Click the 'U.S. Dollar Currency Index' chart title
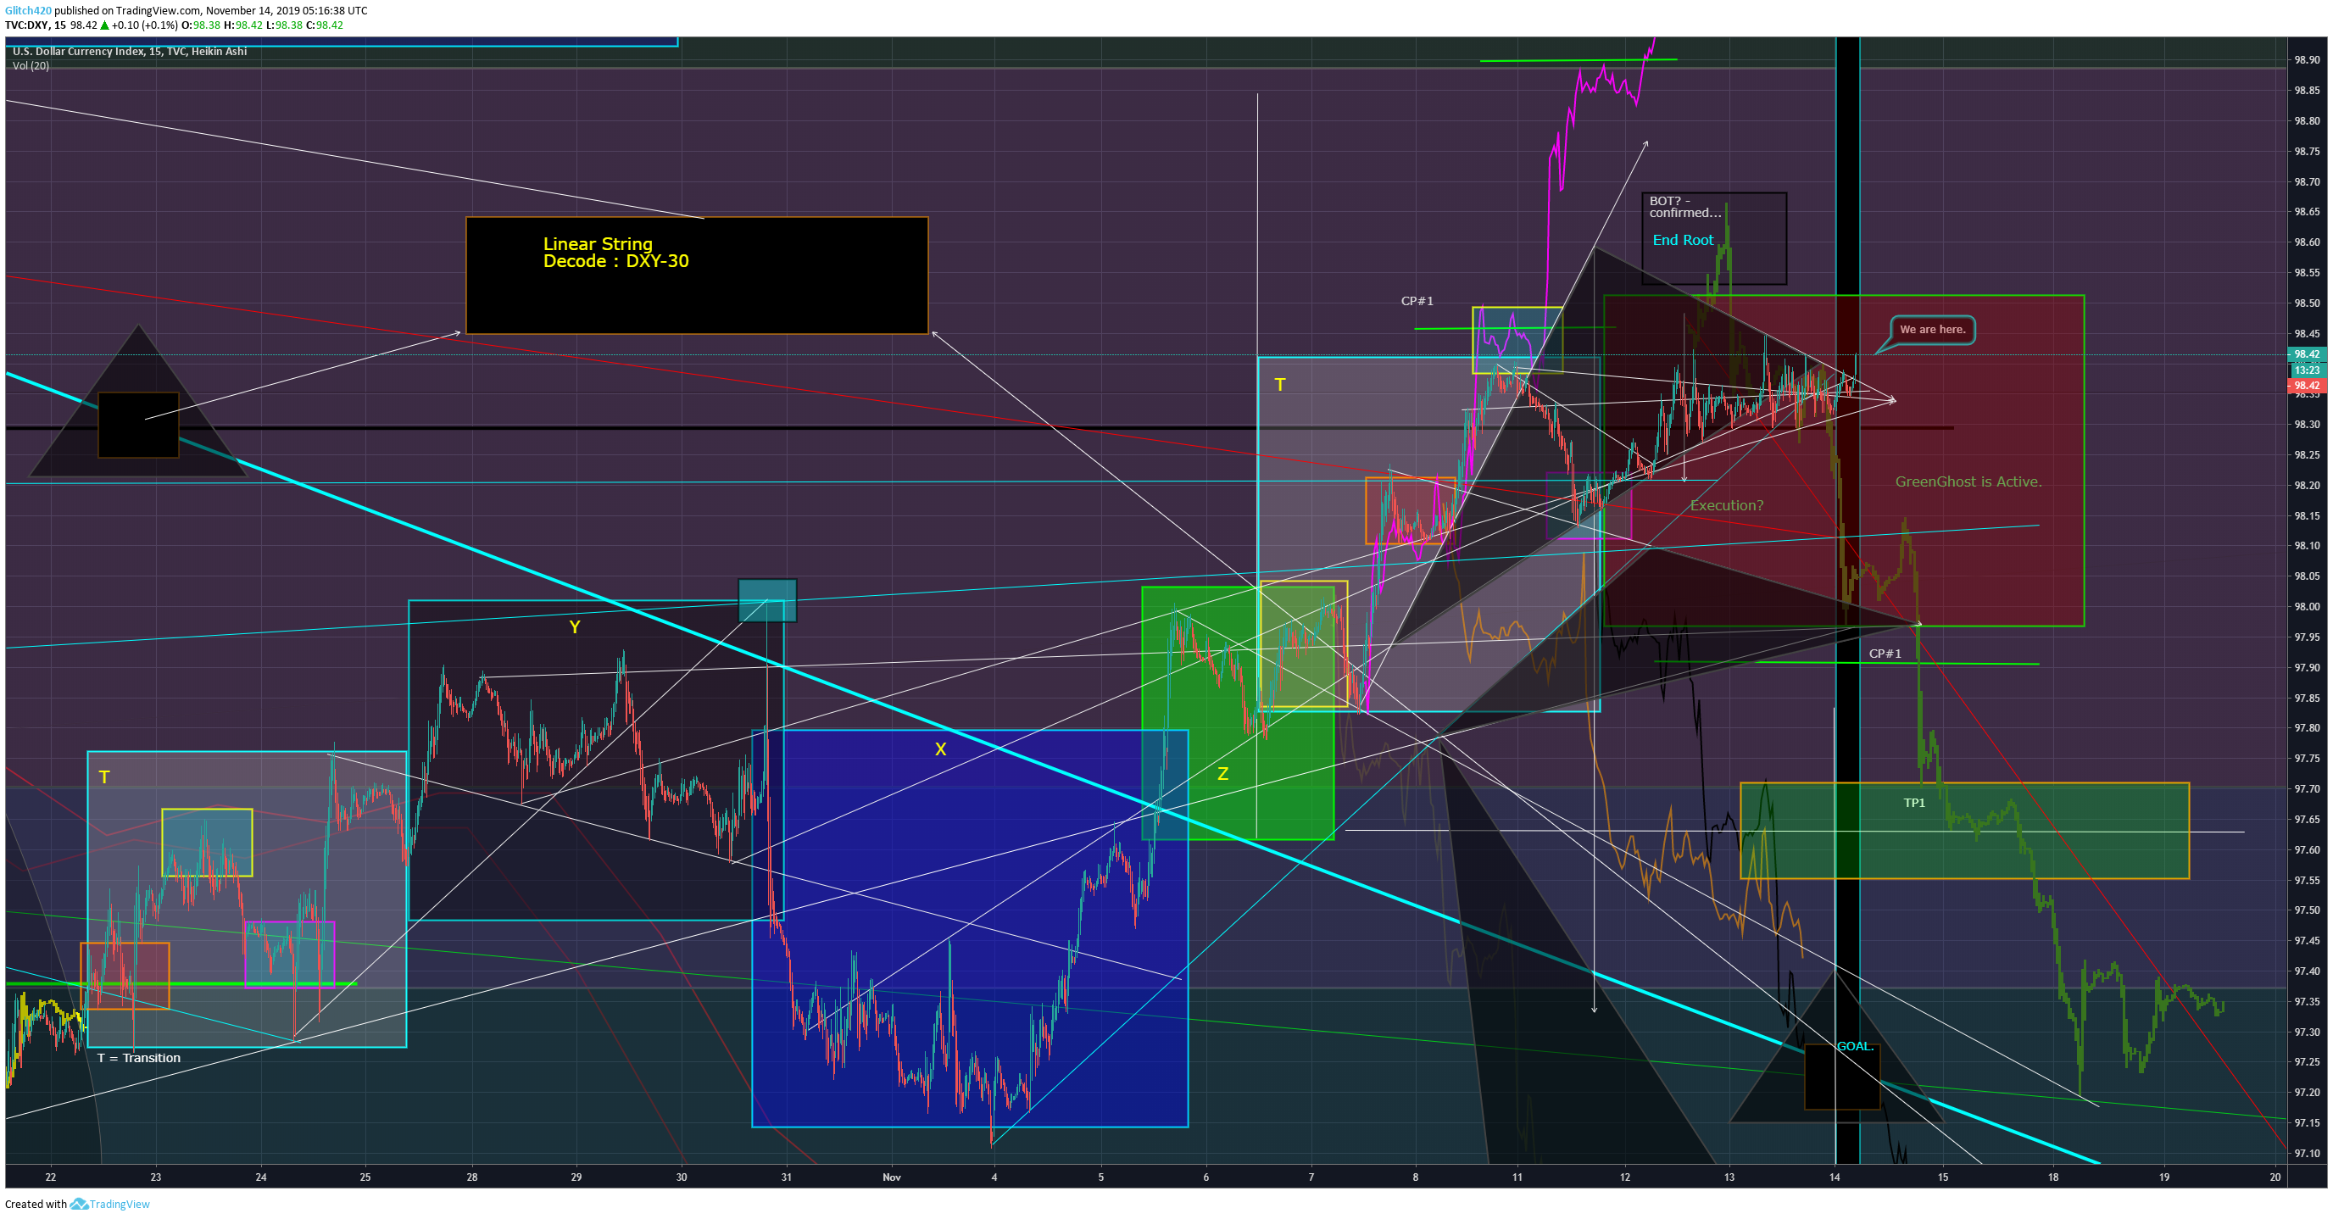Screen dimensions: 2333x1219 click(130, 52)
